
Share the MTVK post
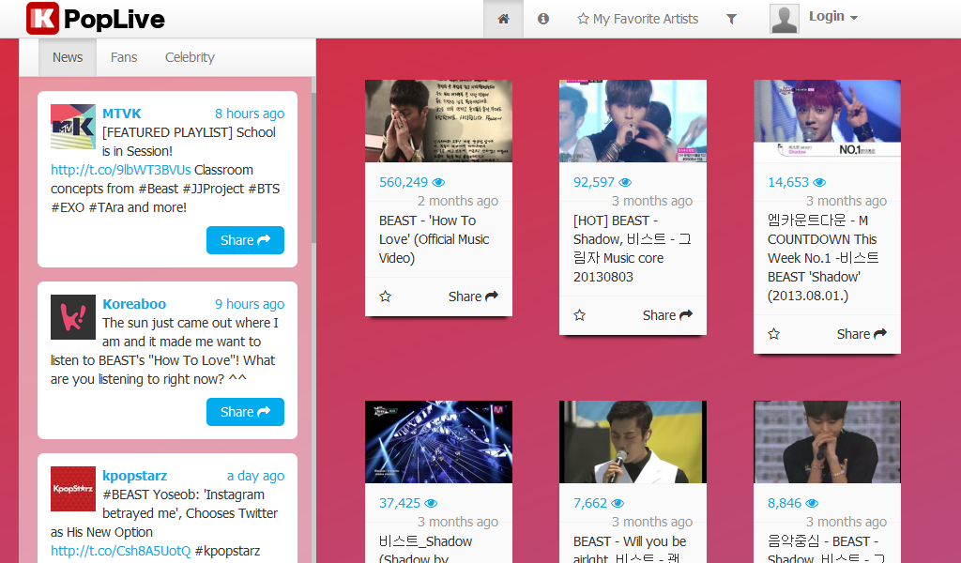(x=245, y=240)
